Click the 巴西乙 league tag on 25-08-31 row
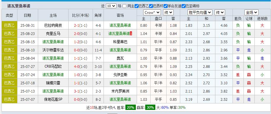This screenshot has height=114, width=271. coord(9,26)
